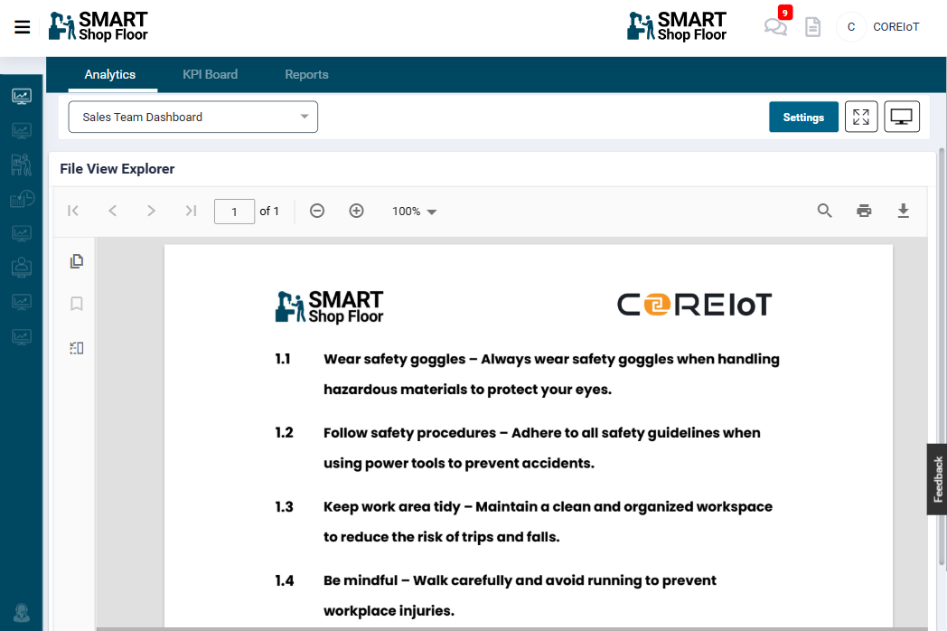Open the chat messages with 9 notifications
The image size is (947, 631).
point(775,27)
